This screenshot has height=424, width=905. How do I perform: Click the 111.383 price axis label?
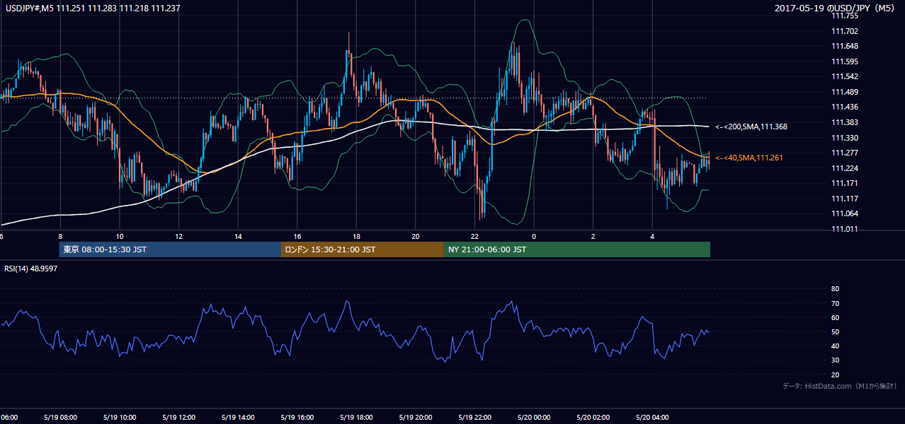[x=846, y=122]
